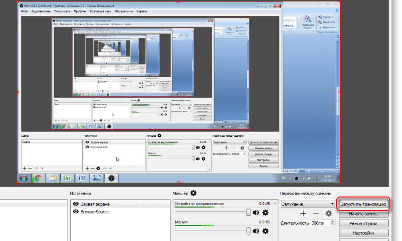
Task: Select BrowserSource in the Источники list
Action: point(96,211)
